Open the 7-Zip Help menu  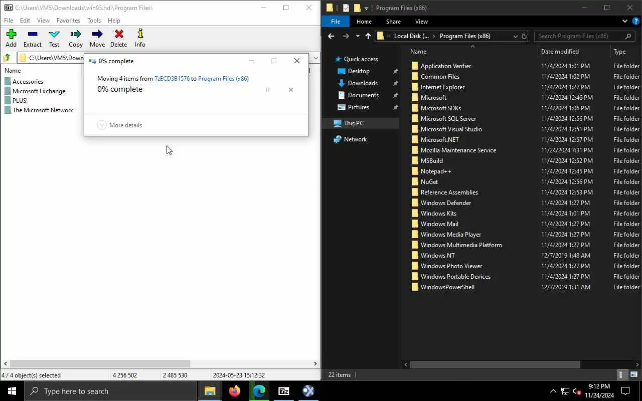tap(114, 21)
